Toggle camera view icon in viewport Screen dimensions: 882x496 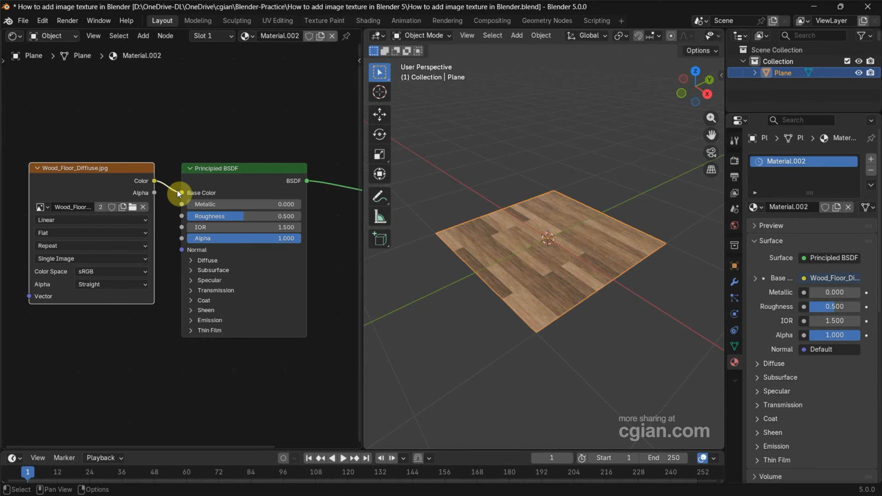(x=711, y=153)
